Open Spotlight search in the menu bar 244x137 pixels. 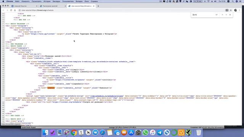click(233, 1)
